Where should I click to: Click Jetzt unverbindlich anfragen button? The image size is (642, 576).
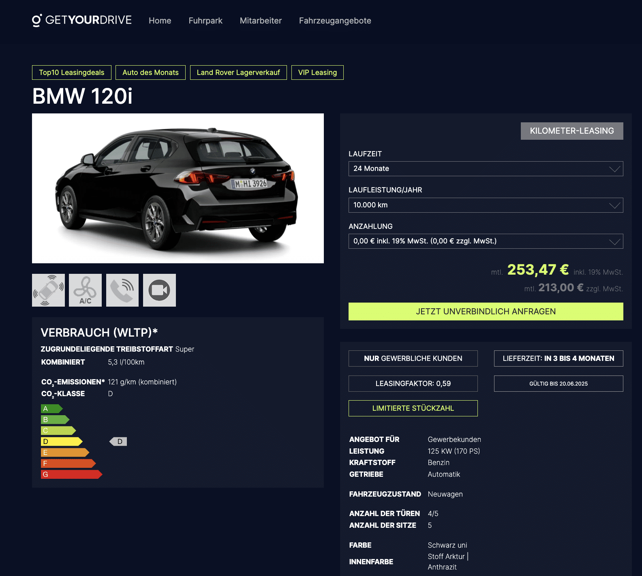pos(486,311)
